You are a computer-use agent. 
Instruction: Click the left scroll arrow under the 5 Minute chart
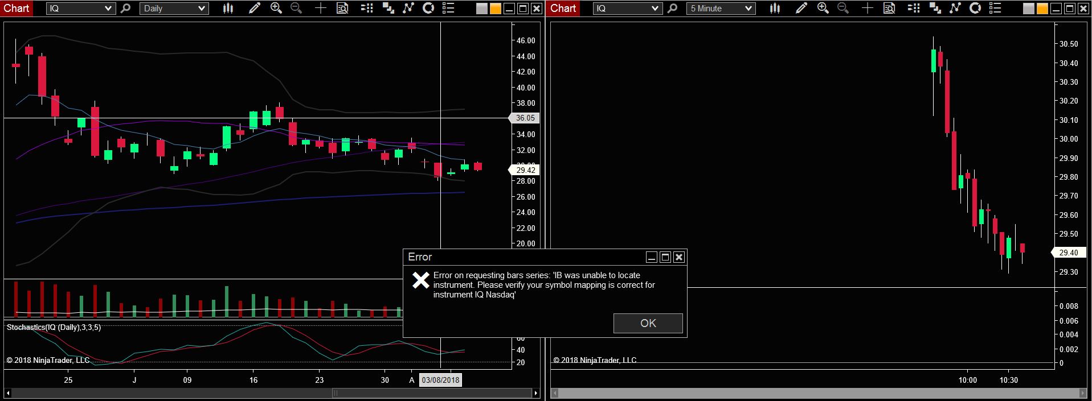pyautogui.click(x=555, y=393)
